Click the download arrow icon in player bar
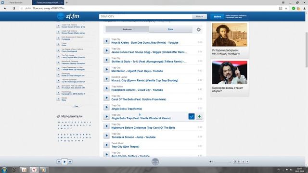This screenshot has height=173, width=308. (243, 161)
